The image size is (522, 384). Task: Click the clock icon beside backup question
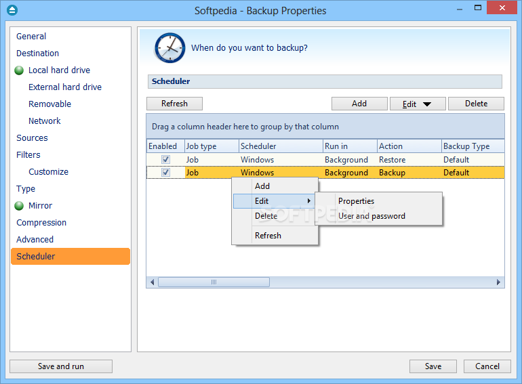pyautogui.click(x=169, y=48)
